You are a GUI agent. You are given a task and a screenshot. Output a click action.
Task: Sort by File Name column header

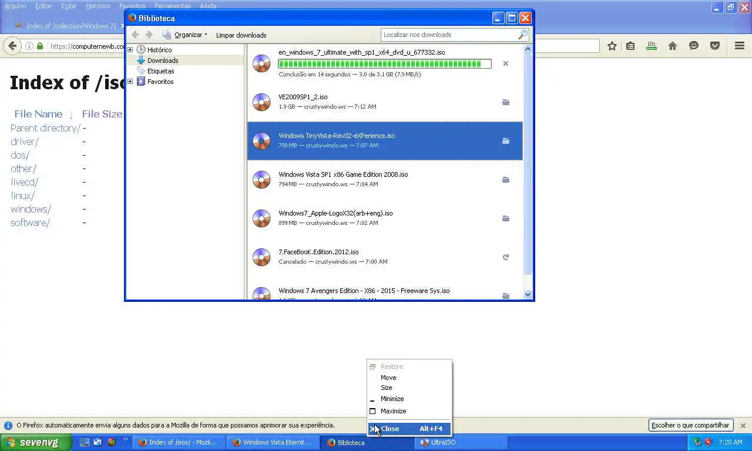38,114
